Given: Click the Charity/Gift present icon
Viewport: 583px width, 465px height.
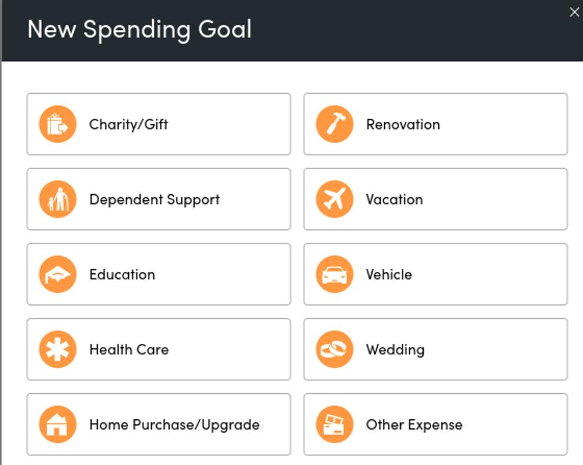Looking at the screenshot, I should [x=58, y=124].
